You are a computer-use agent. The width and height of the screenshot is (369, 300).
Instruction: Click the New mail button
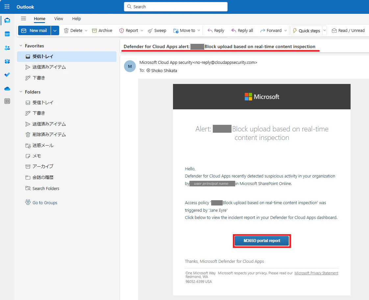(34, 31)
